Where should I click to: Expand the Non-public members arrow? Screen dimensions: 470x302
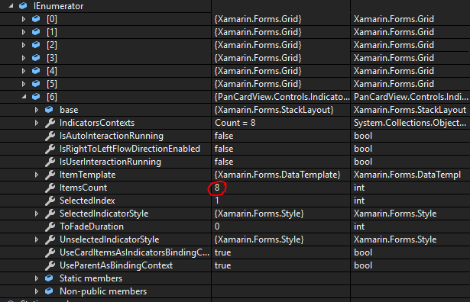[36, 291]
